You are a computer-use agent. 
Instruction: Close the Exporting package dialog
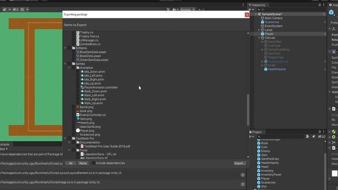[247, 15]
